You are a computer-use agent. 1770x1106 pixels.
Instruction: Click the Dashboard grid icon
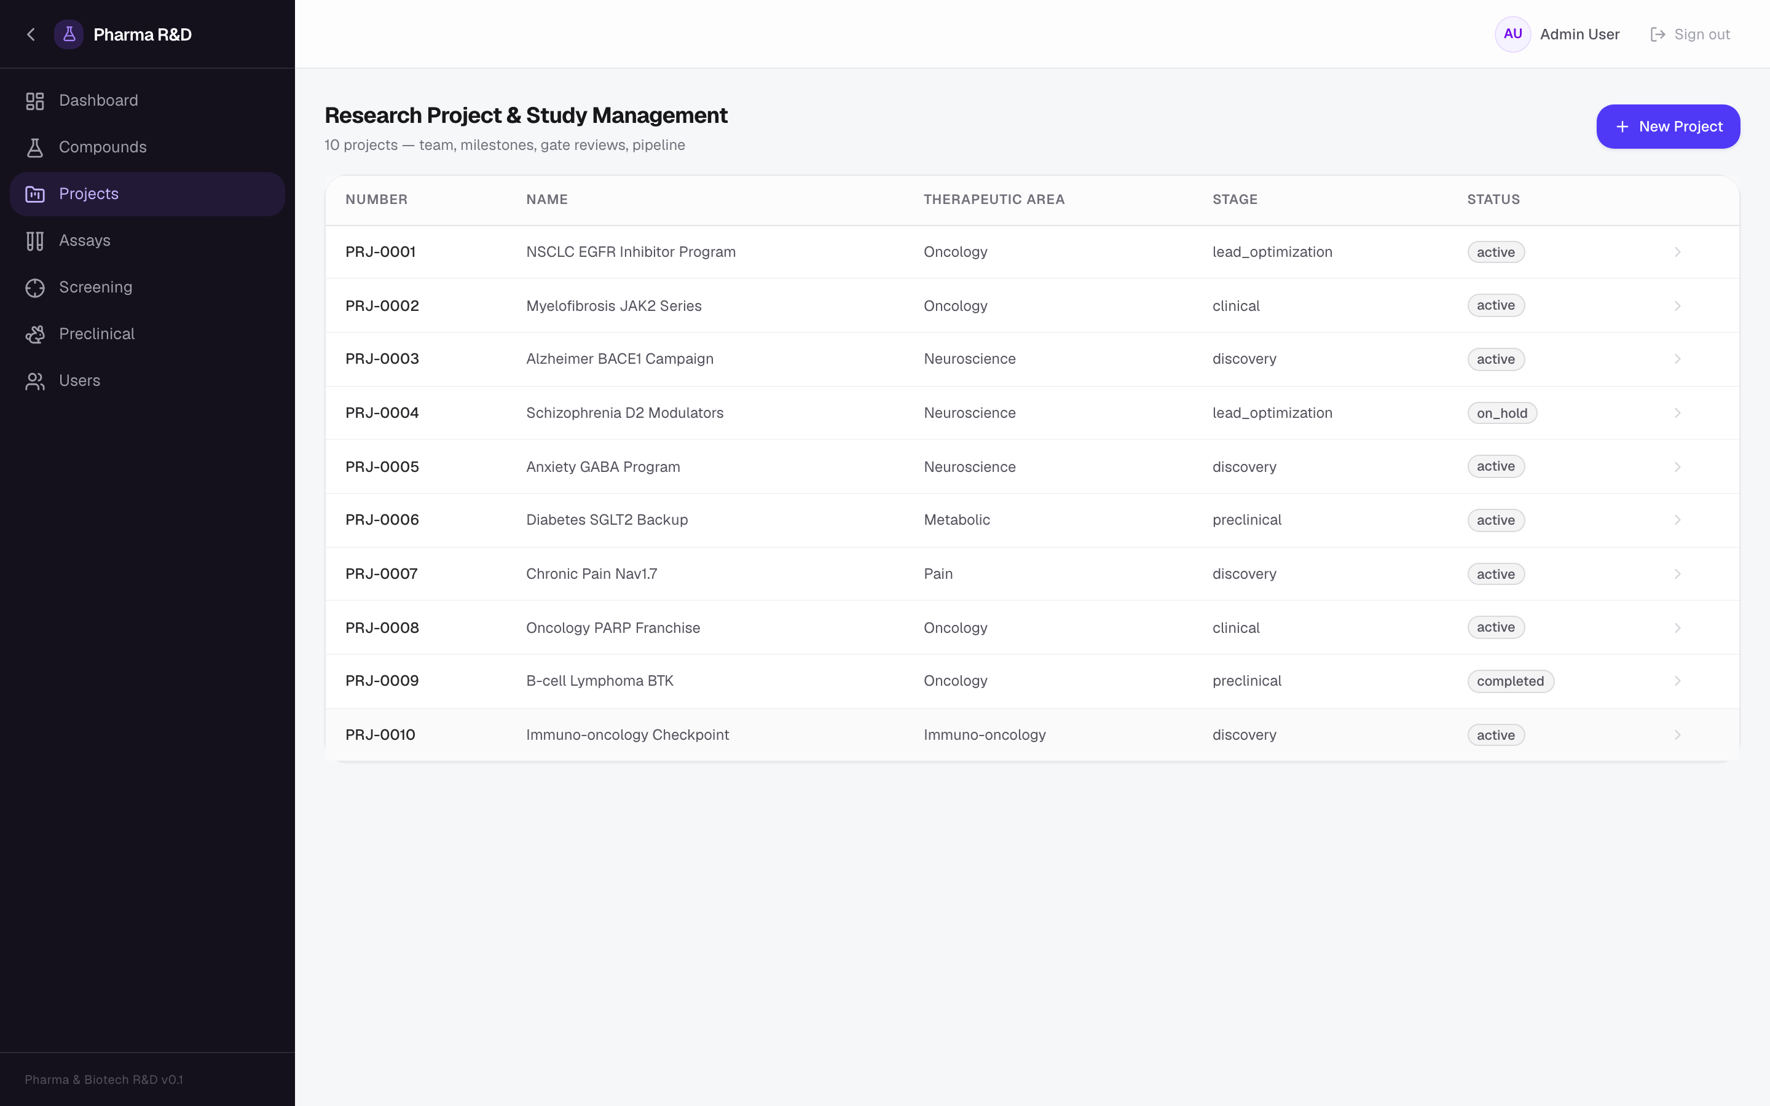[x=35, y=101]
